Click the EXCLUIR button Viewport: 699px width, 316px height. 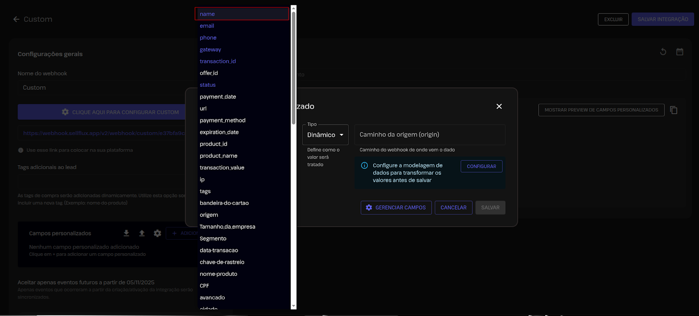[x=613, y=20]
